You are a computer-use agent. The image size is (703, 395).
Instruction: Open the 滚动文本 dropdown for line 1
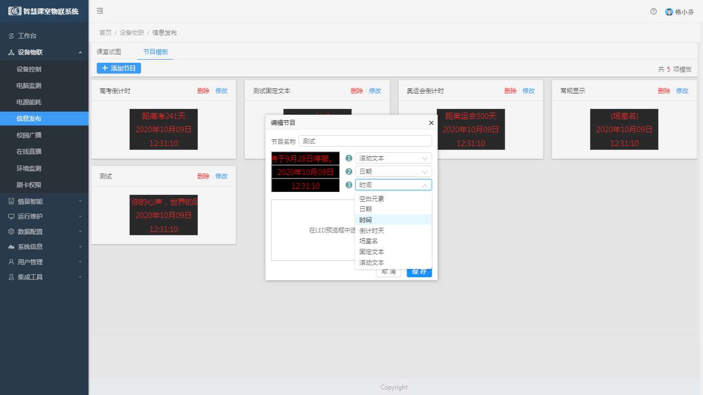click(393, 158)
